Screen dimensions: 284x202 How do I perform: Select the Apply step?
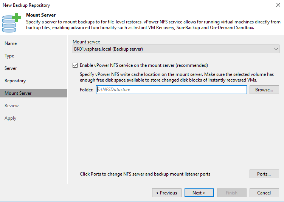tap(11, 118)
